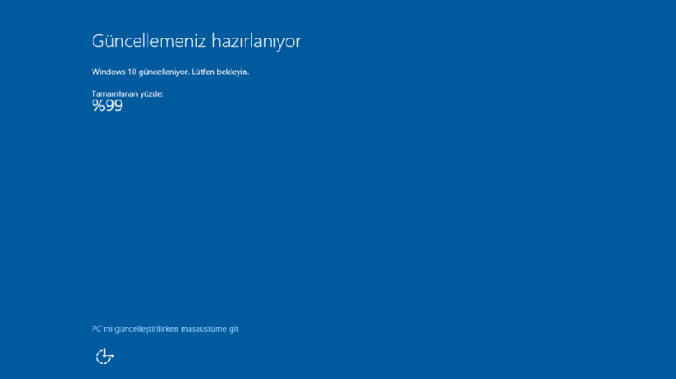Click 'masaüstüme git' at the link's end
676x379 pixels.
point(210,329)
